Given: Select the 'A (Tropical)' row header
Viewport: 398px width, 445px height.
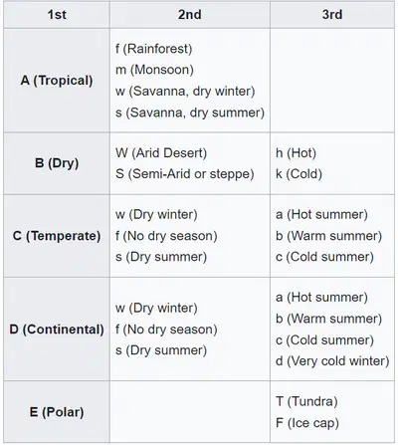Looking at the screenshot, I should tap(57, 81).
